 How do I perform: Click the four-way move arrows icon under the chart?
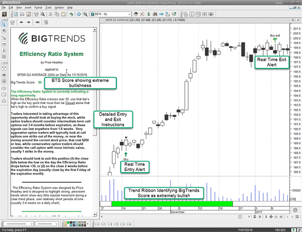[x=271, y=217]
